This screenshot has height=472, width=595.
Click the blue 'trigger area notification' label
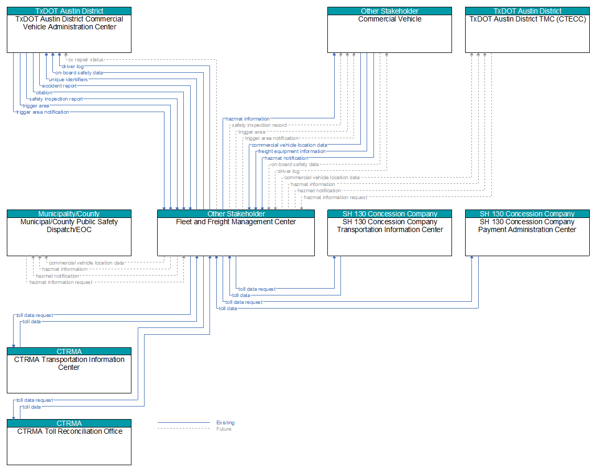pos(42,112)
